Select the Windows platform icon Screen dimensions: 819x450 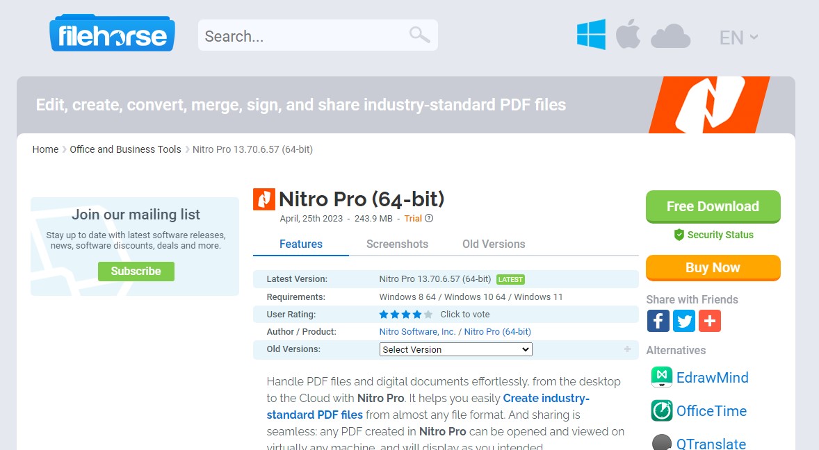pyautogui.click(x=591, y=35)
